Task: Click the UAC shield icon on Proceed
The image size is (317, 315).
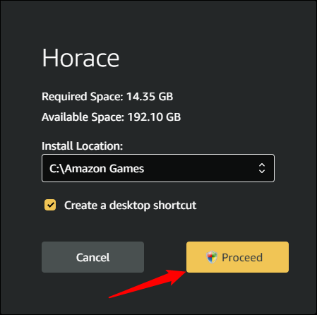Action: coord(212,257)
